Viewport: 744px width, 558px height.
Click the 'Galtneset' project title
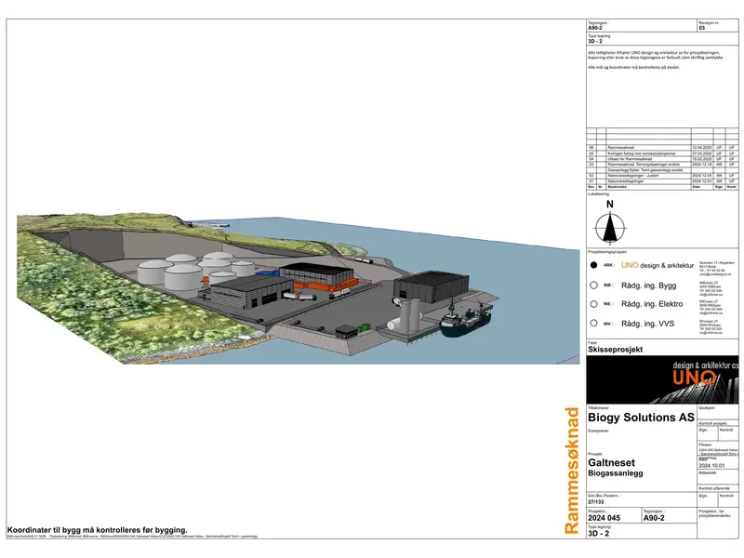611,462
